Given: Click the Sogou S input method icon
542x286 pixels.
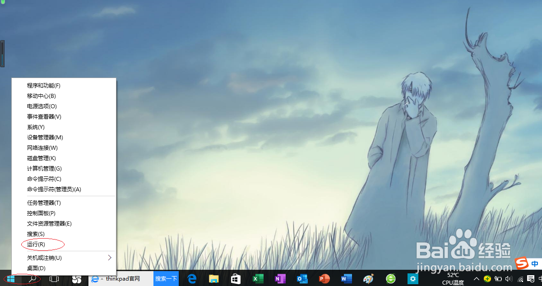Looking at the screenshot, I should click(522, 263).
